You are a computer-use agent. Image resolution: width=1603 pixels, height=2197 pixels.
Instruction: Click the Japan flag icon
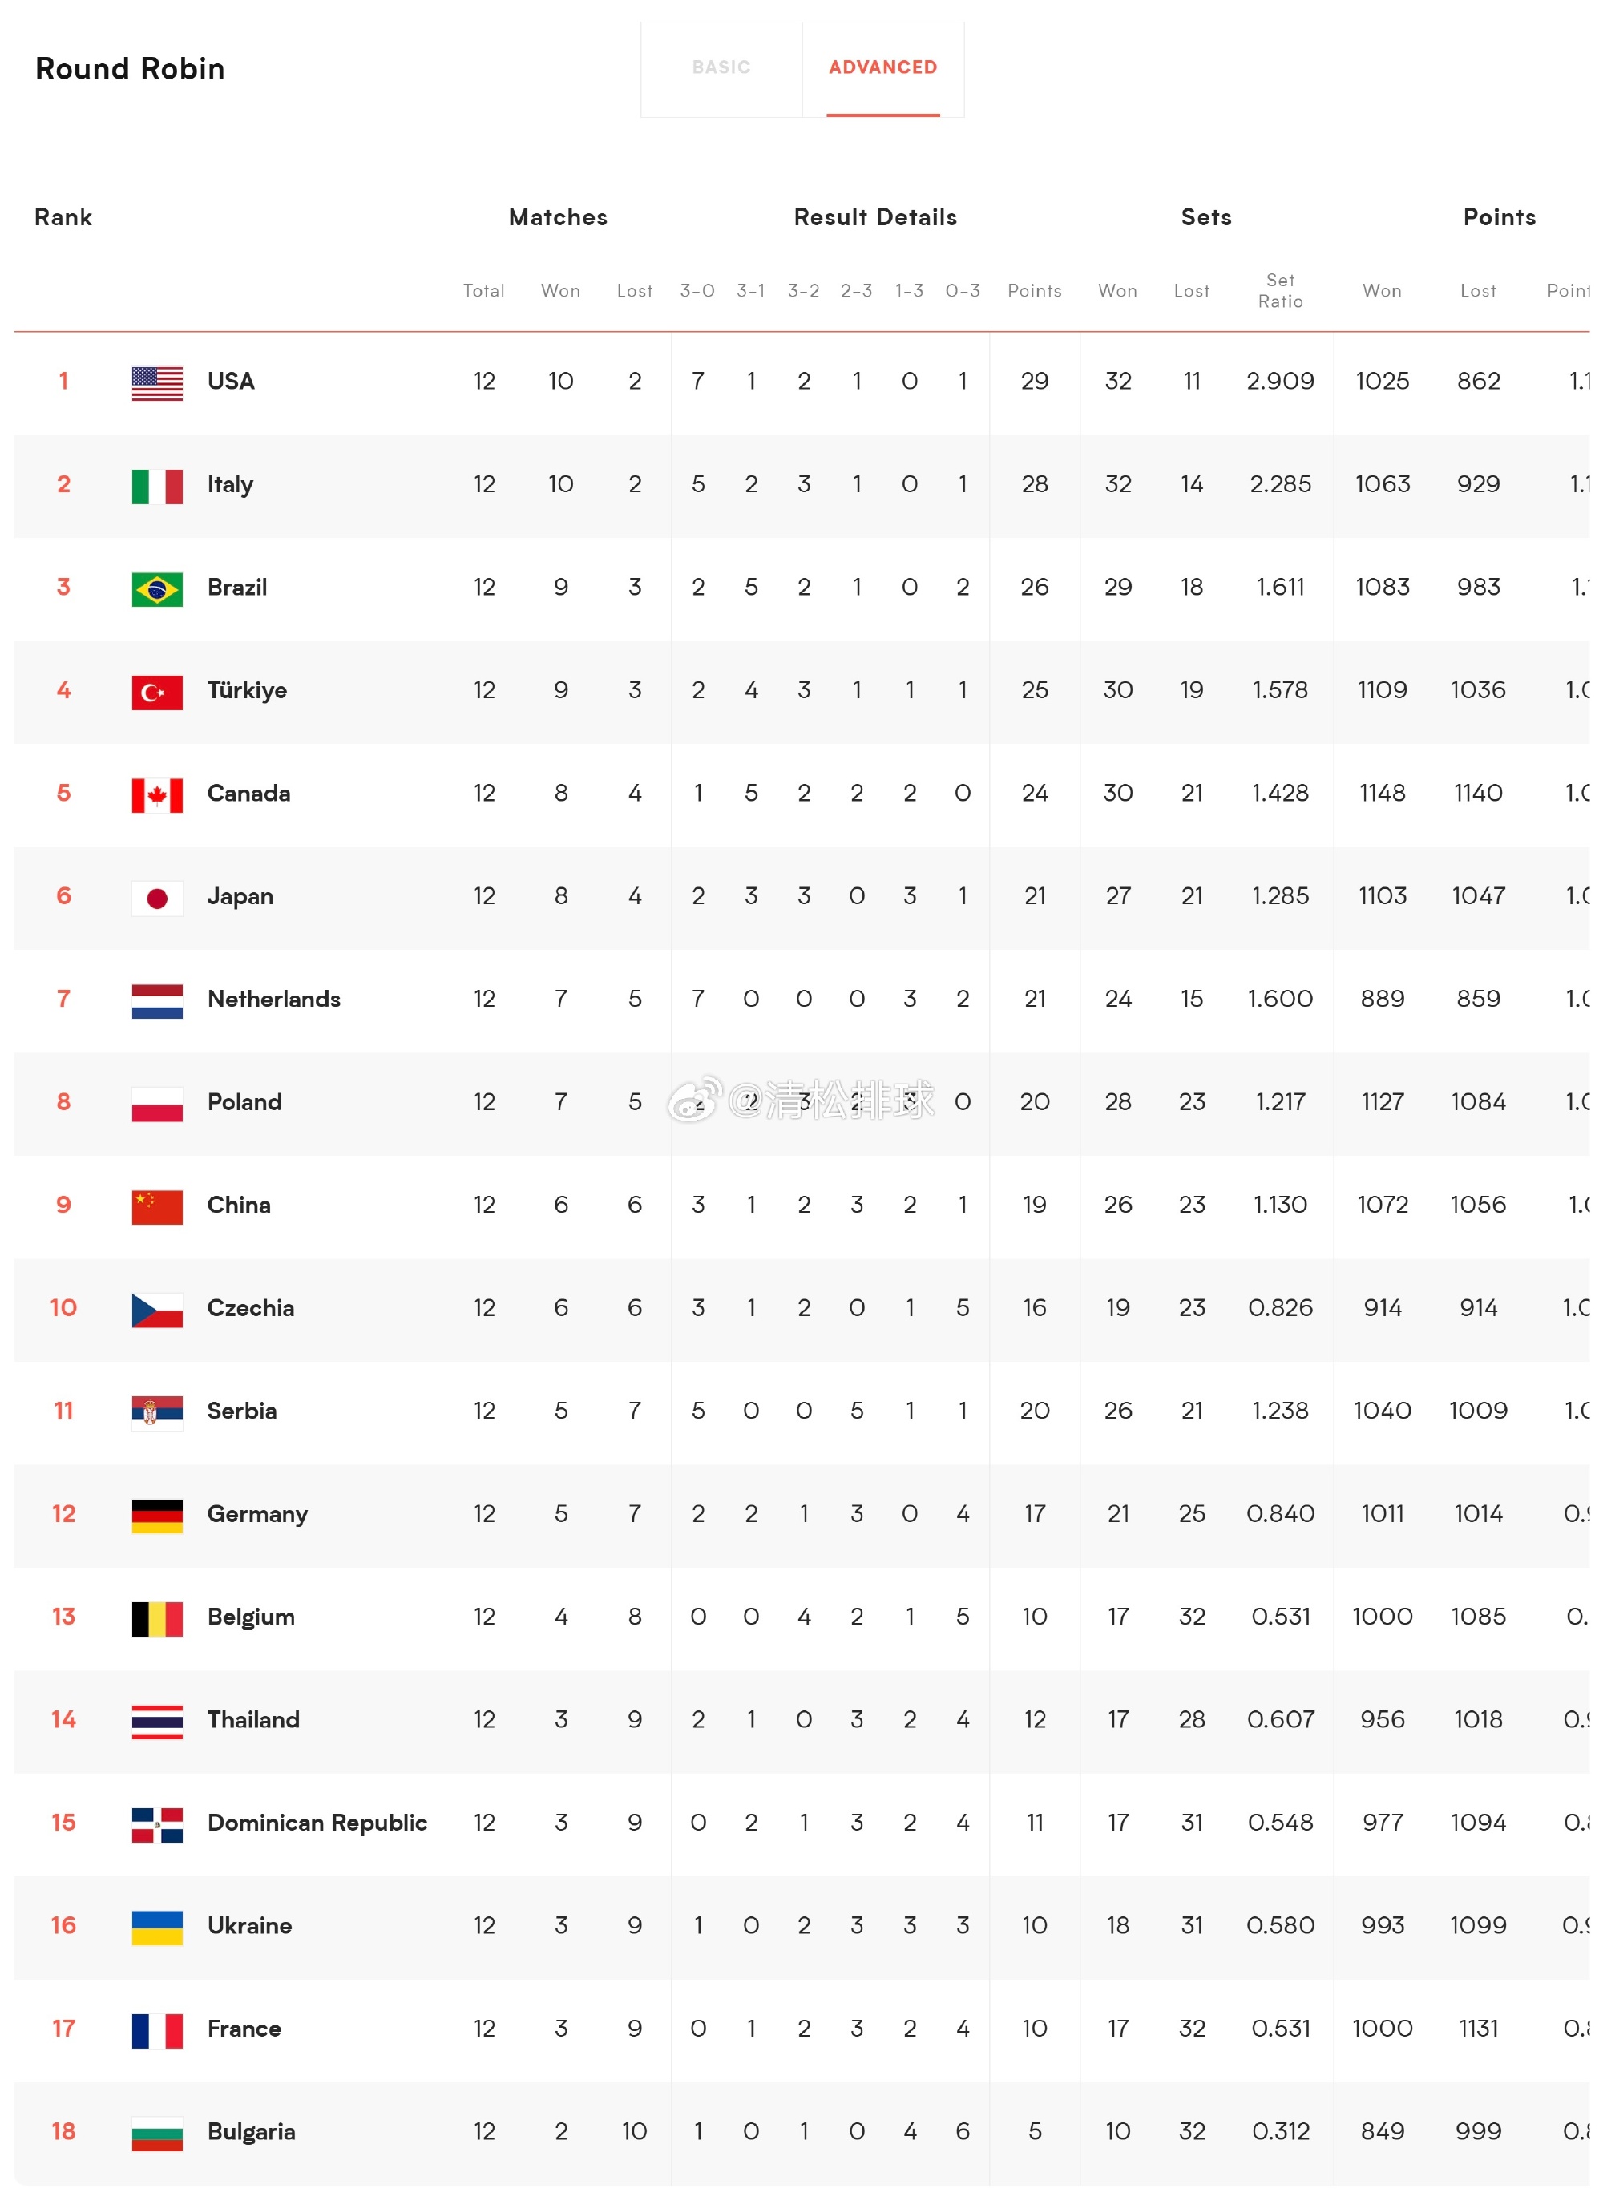[x=157, y=899]
